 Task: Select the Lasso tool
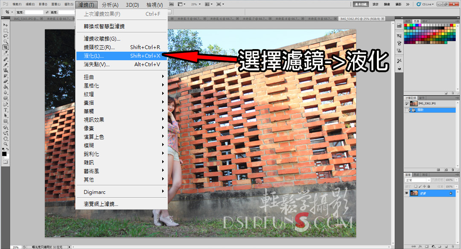[x=5, y=35]
